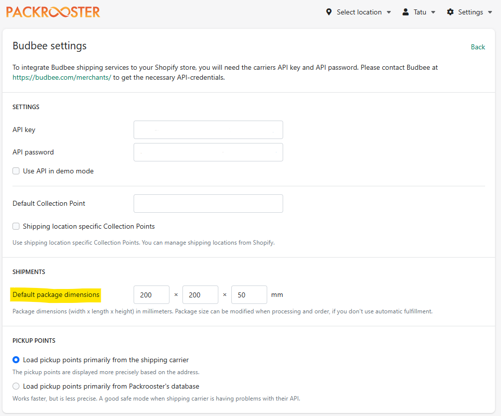Expand the Settings menu arrow

[x=490, y=12]
